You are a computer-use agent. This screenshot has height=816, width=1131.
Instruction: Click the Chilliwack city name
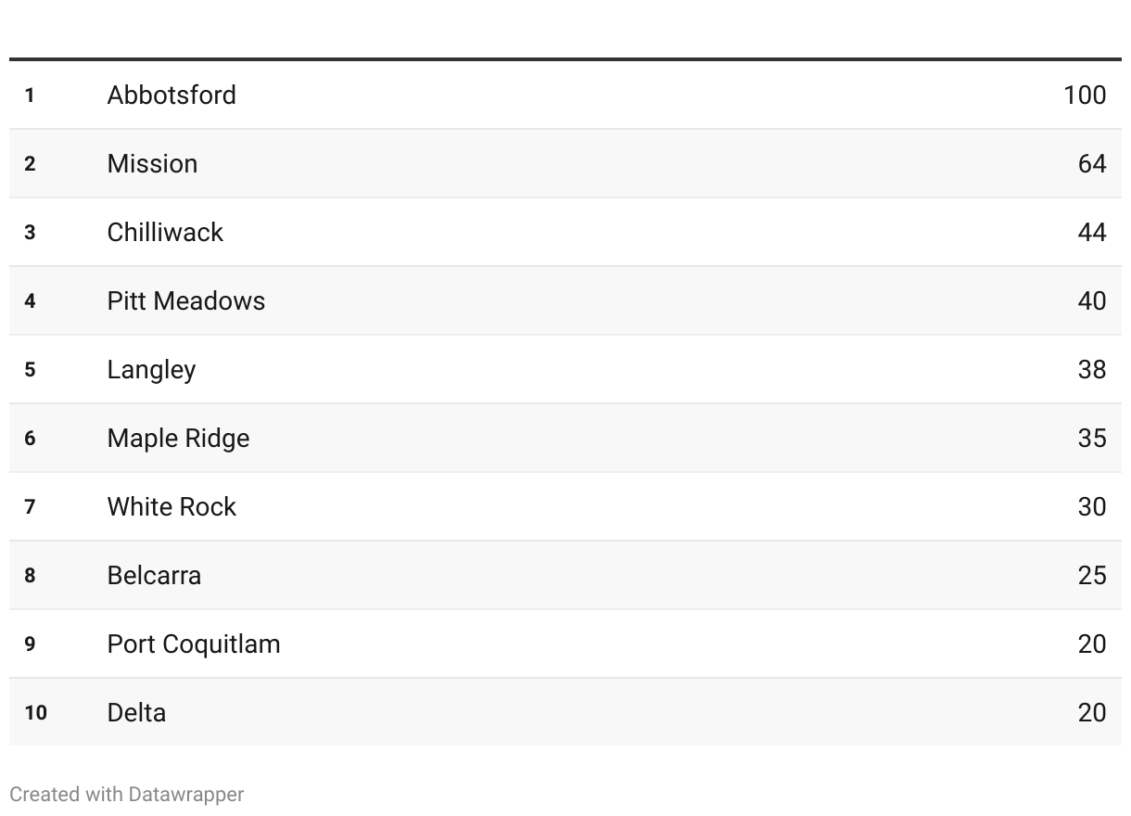[165, 232]
